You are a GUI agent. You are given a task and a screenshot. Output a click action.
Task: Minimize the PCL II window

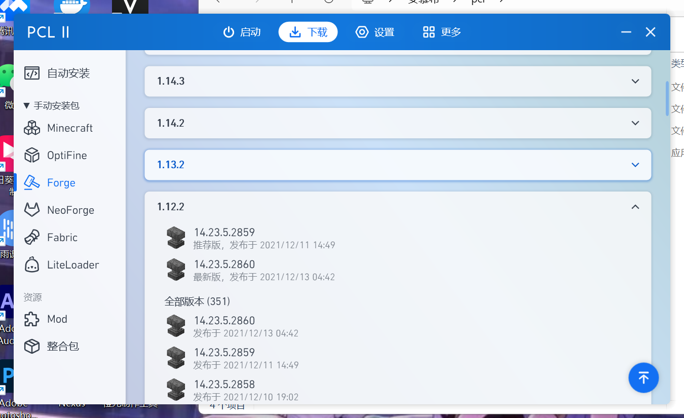coord(626,32)
